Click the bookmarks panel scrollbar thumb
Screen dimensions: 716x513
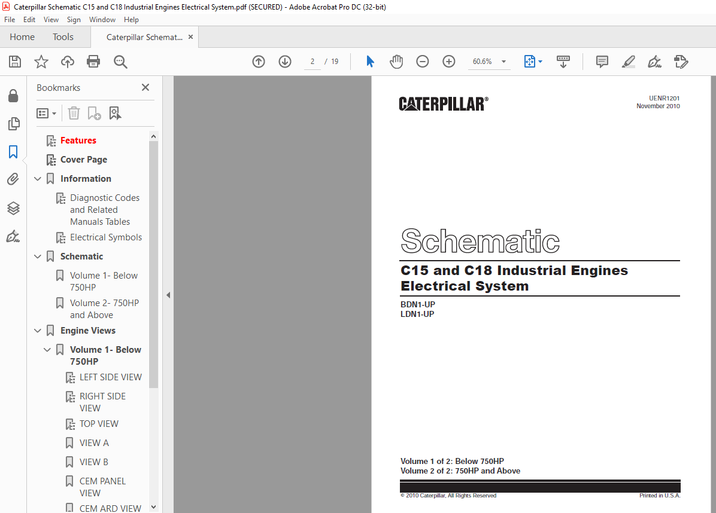coord(153,264)
